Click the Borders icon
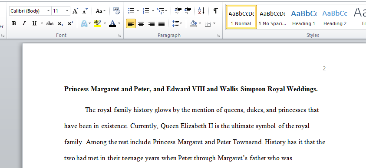The width and height of the screenshot is (366, 168). pos(208,23)
